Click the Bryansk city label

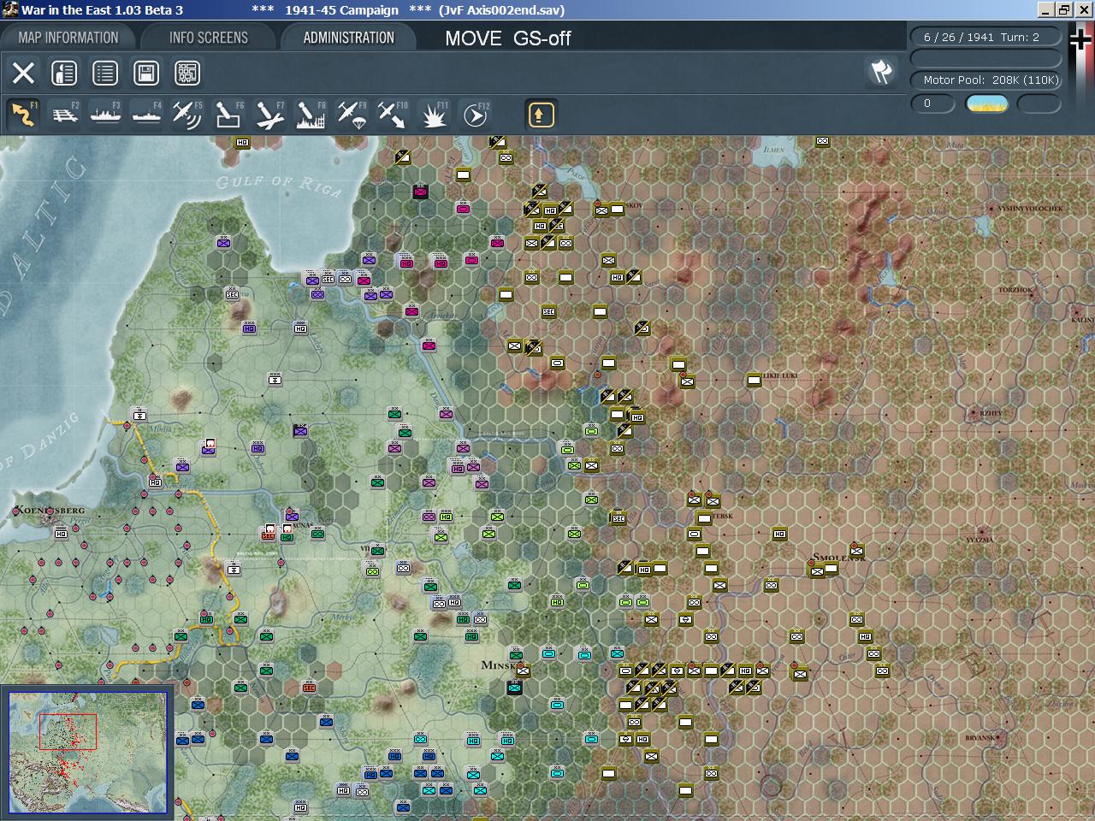(x=980, y=738)
